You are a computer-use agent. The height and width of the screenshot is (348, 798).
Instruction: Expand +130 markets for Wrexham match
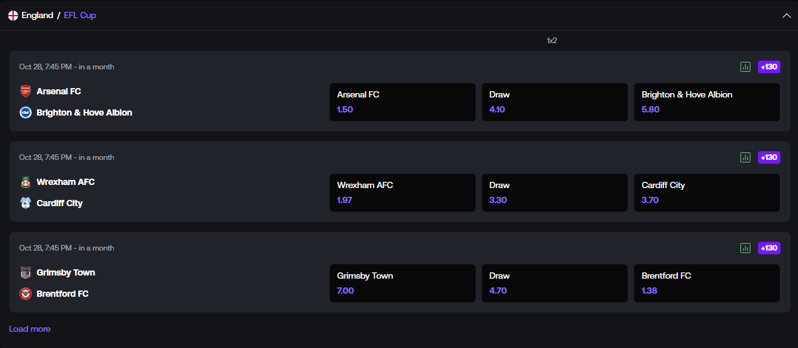pos(769,157)
